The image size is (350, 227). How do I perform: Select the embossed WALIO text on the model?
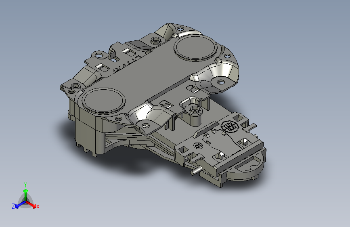(x=127, y=64)
